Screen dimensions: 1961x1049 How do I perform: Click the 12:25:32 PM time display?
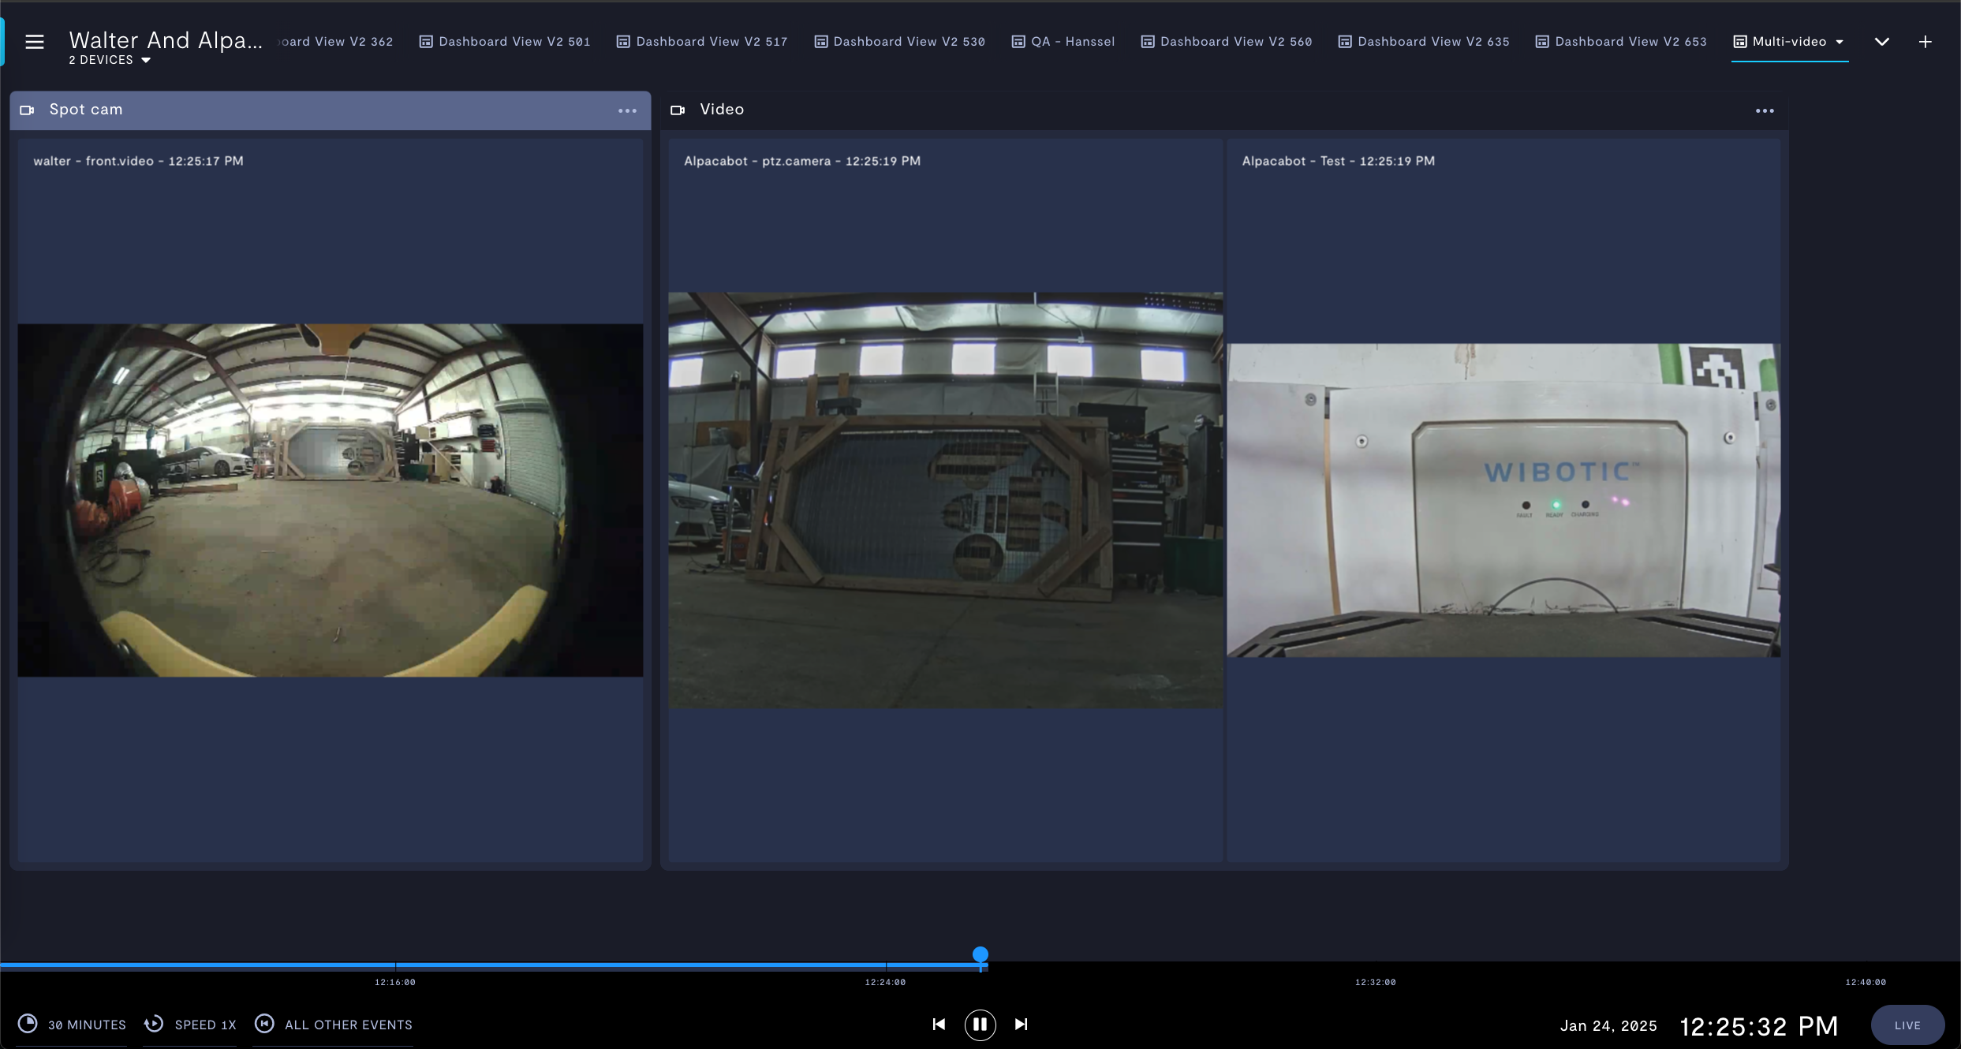(x=1758, y=1026)
